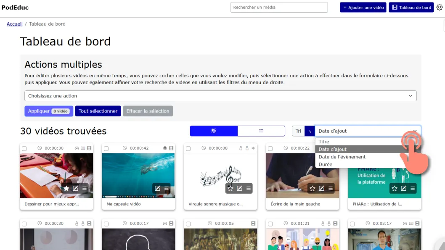Viewport: 445px width, 250px height.
Task: Open 'Virgule sonore musique' thumbnail
Action: click(220, 176)
